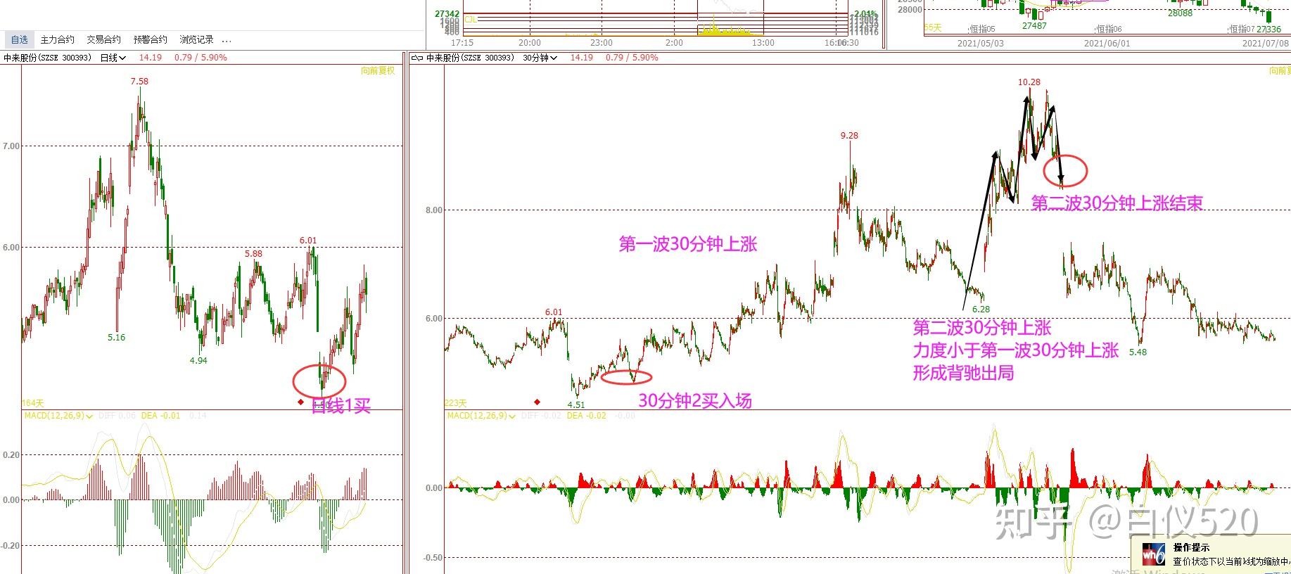Image resolution: width=1291 pixels, height=574 pixels.
Task: Open the 日线 period dropdown on left chart
Action: point(113,58)
